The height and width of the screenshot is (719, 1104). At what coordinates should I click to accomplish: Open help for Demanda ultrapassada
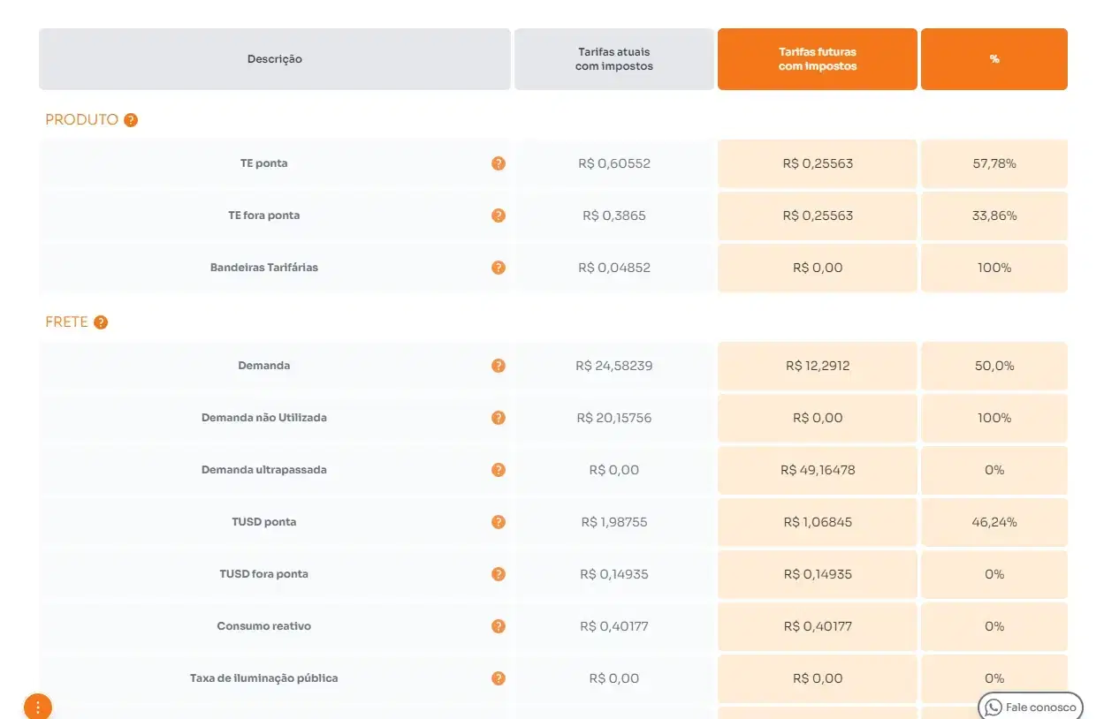[499, 470]
